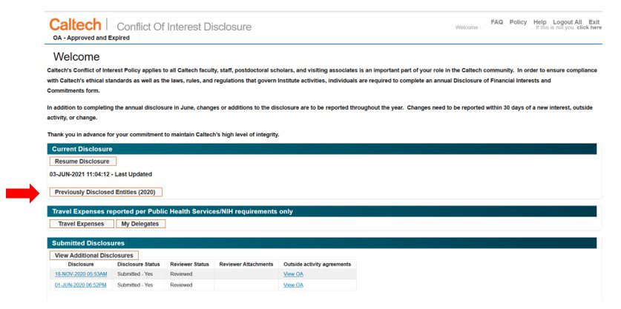Click Exit in the top navigation
621x309 pixels.
click(x=594, y=22)
